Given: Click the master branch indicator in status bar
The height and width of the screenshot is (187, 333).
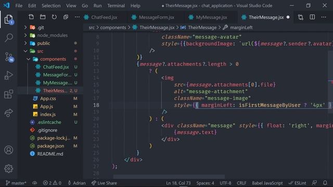Looking at the screenshot, I should pyautogui.click(x=16, y=183).
